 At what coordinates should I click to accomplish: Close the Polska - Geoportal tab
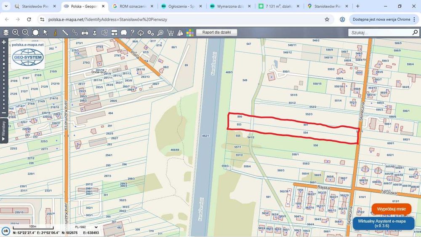pos(103,6)
